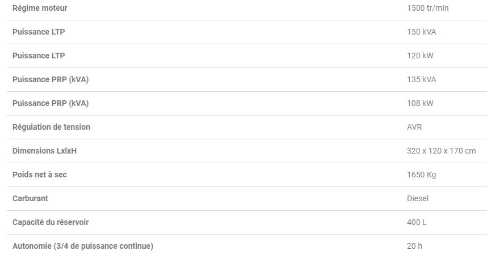Viewport: 487px width, 255px height.
Task: Select the 20 h autonomy value
Action: coord(414,246)
